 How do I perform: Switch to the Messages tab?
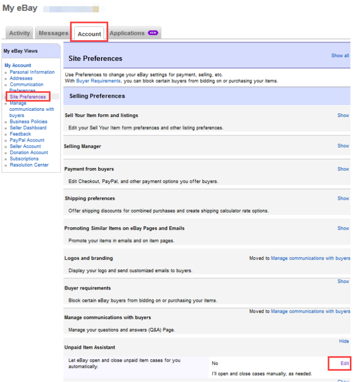(53, 33)
